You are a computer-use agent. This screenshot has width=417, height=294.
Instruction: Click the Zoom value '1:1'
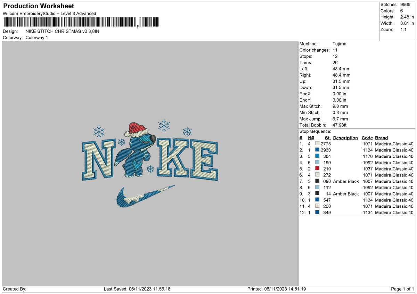click(404, 29)
